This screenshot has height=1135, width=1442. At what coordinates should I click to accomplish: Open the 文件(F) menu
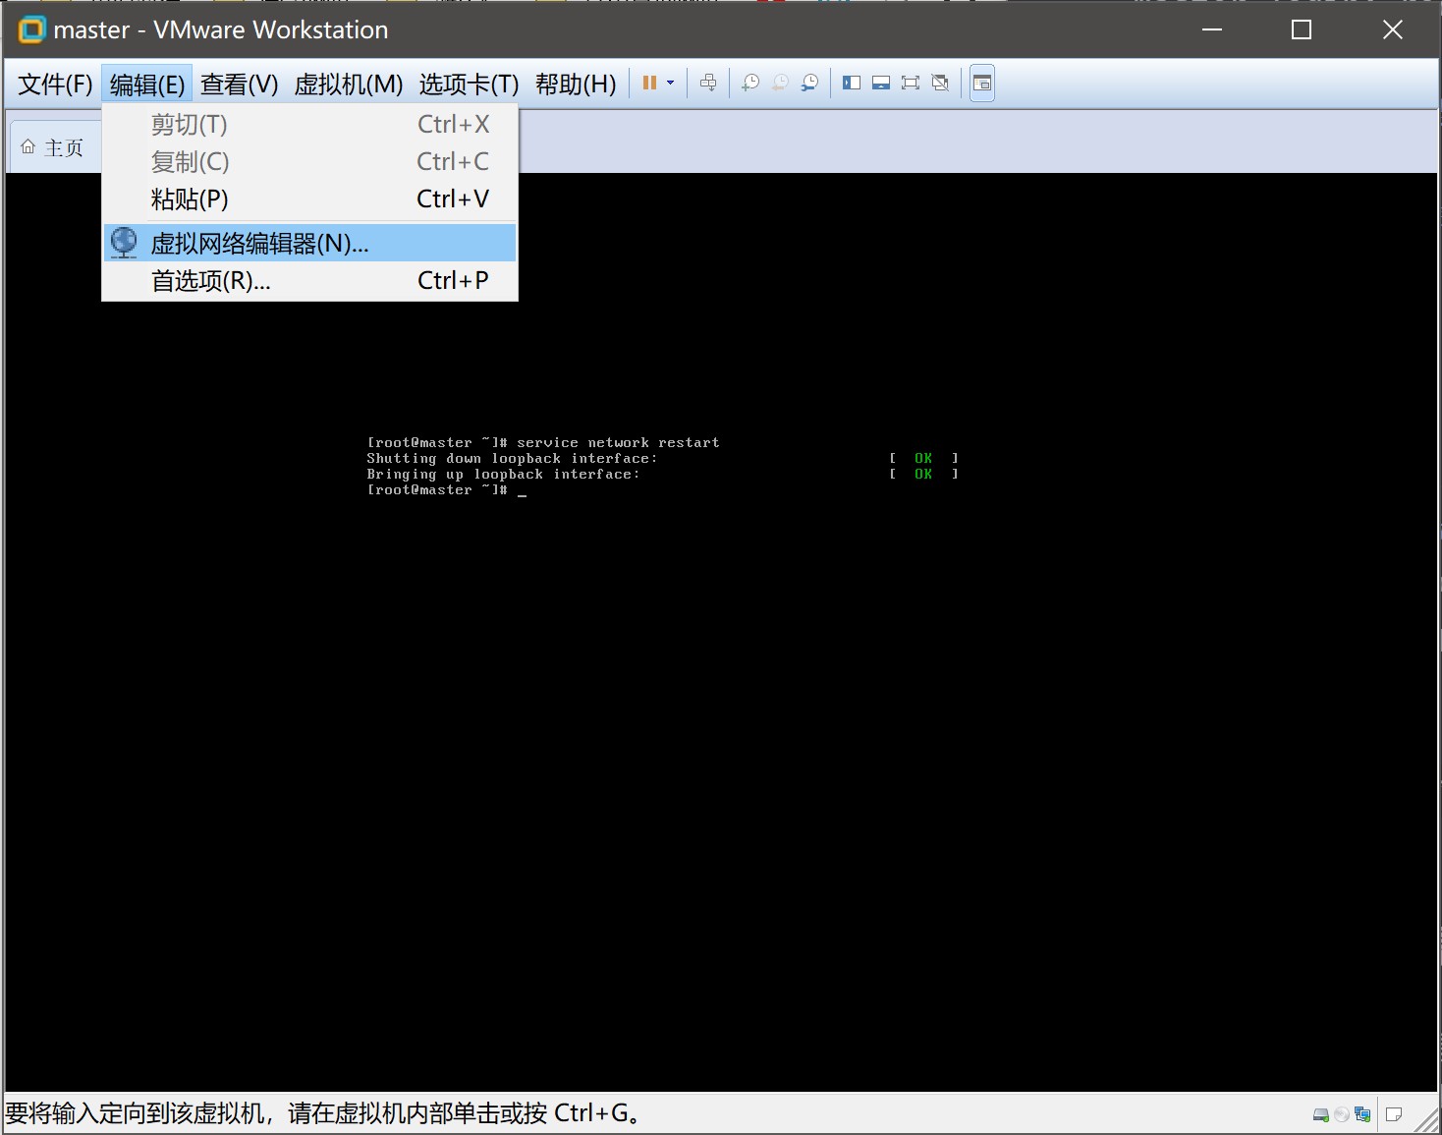55,85
